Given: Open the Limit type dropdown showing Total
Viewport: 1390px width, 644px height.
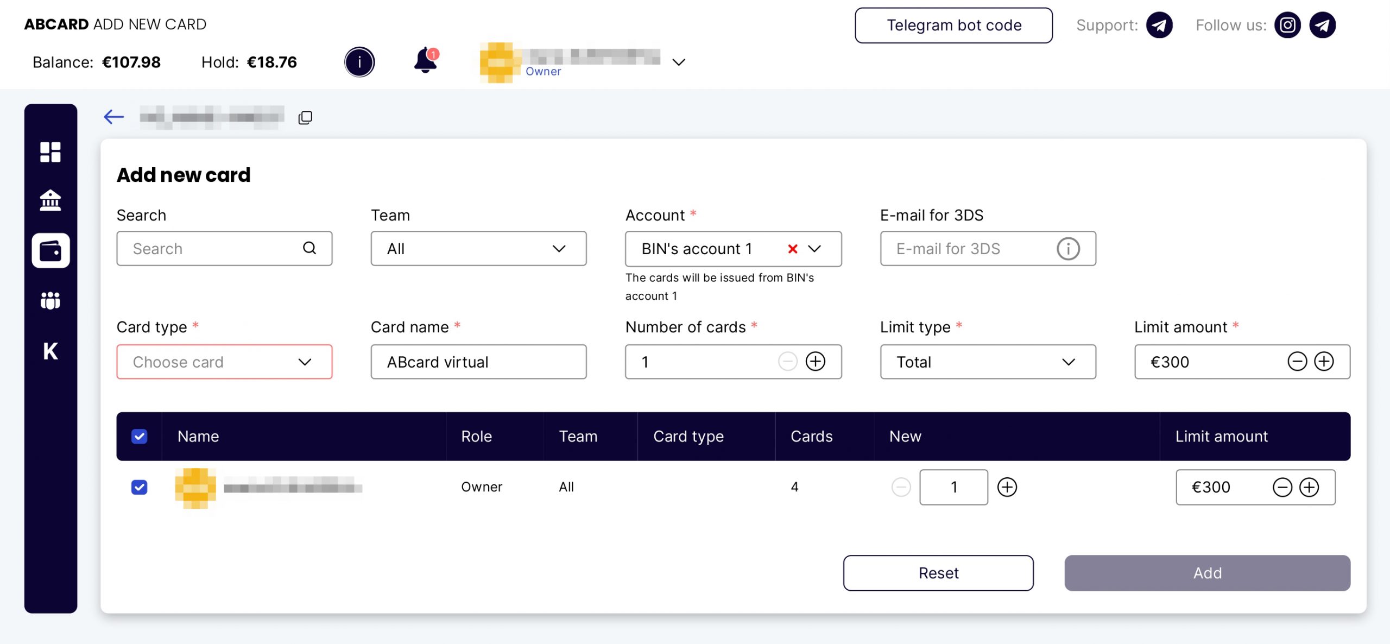Looking at the screenshot, I should point(988,362).
